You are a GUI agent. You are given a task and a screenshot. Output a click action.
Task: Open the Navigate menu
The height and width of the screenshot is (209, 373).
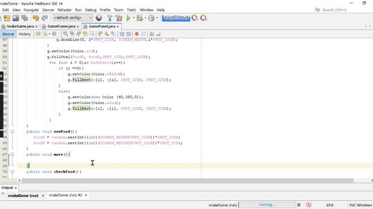coord(31,10)
